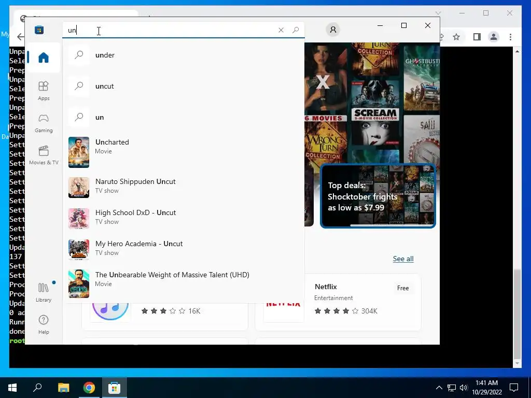Select the 'uncut' search suggestion

pos(183,86)
